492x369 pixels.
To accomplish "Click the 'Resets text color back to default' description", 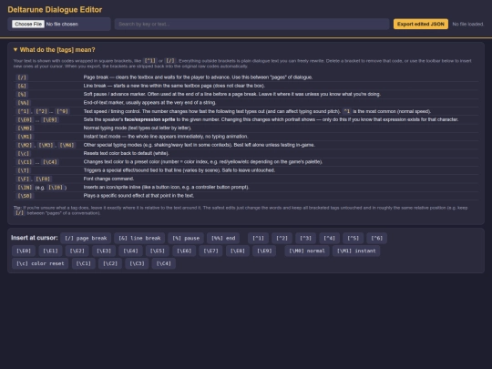I will click(126, 153).
